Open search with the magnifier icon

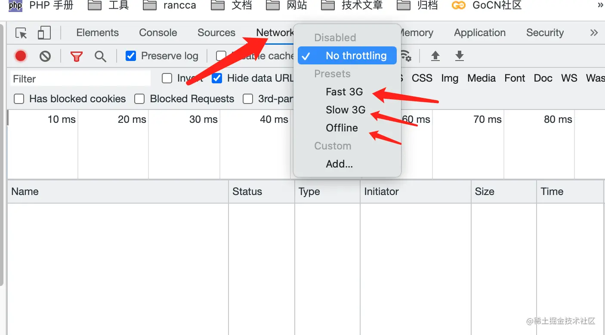100,56
